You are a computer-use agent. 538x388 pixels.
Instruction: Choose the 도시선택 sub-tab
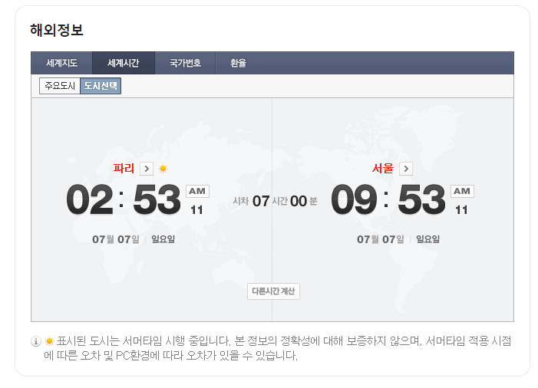(101, 86)
